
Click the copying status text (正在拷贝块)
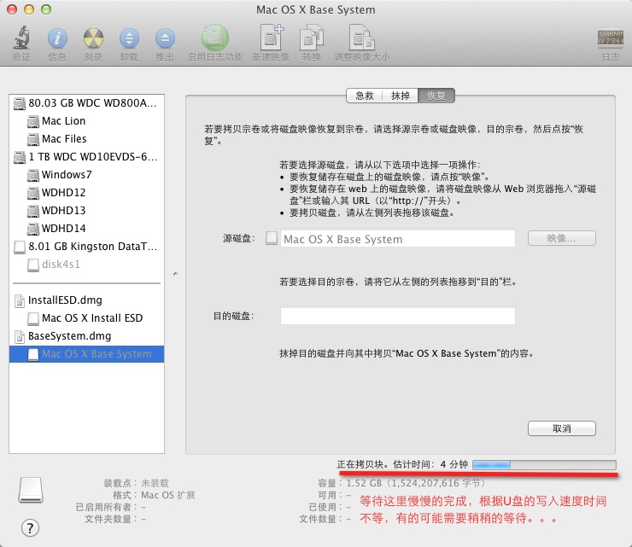click(360, 464)
